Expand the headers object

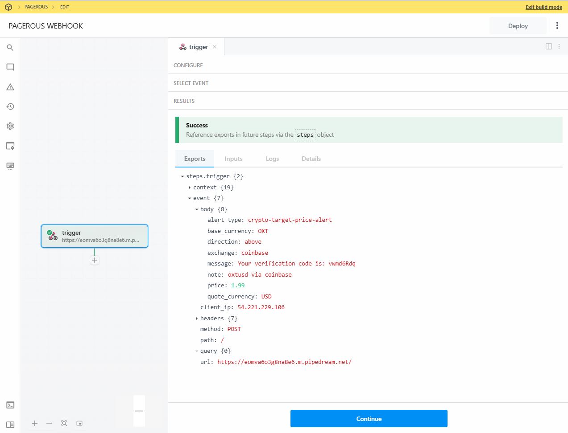click(197, 318)
